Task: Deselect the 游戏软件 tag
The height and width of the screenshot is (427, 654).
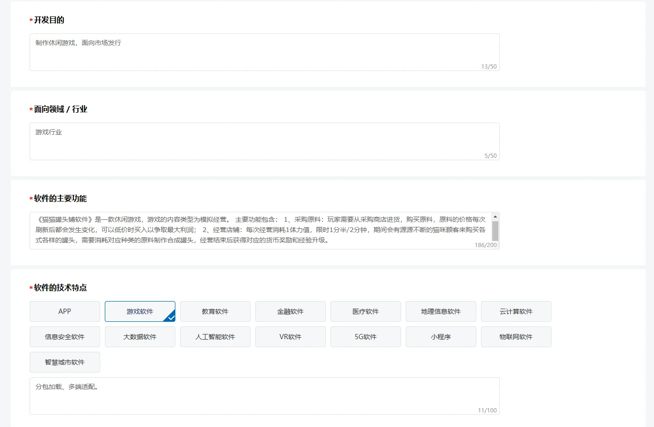Action: 140,311
